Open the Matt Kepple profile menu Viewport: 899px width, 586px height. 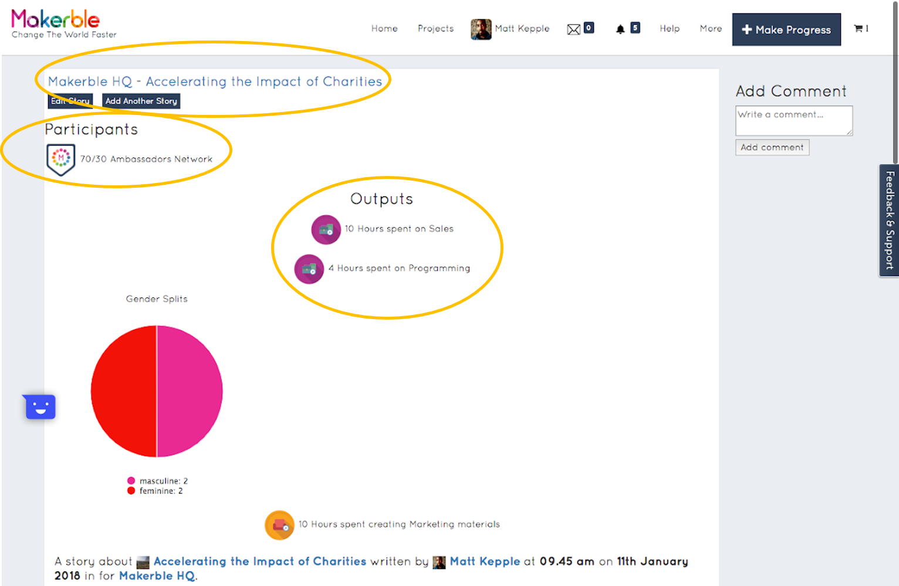tap(522, 29)
